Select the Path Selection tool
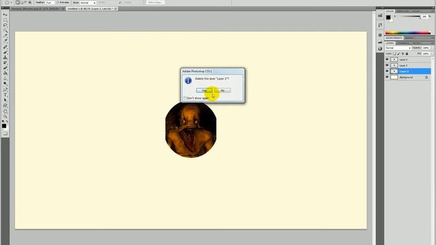Image resolution: width=436 pixels, height=245 pixels. pyautogui.click(x=5, y=100)
